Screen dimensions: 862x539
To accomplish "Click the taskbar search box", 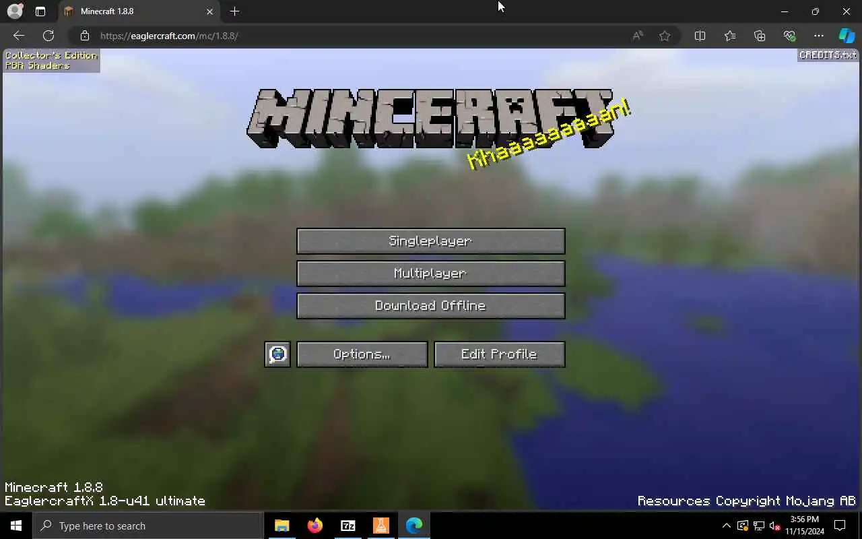I will 148,526.
